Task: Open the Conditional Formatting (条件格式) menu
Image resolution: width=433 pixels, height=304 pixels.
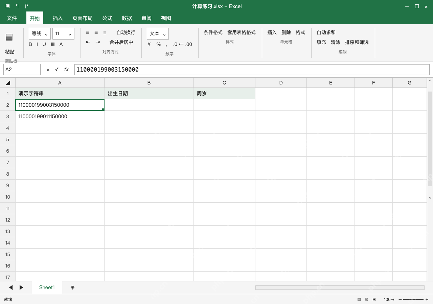Action: 213,32
